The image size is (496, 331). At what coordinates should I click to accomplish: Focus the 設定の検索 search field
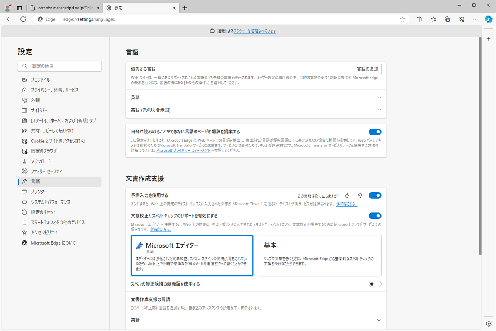[60, 66]
